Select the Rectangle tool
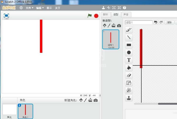 129,45
